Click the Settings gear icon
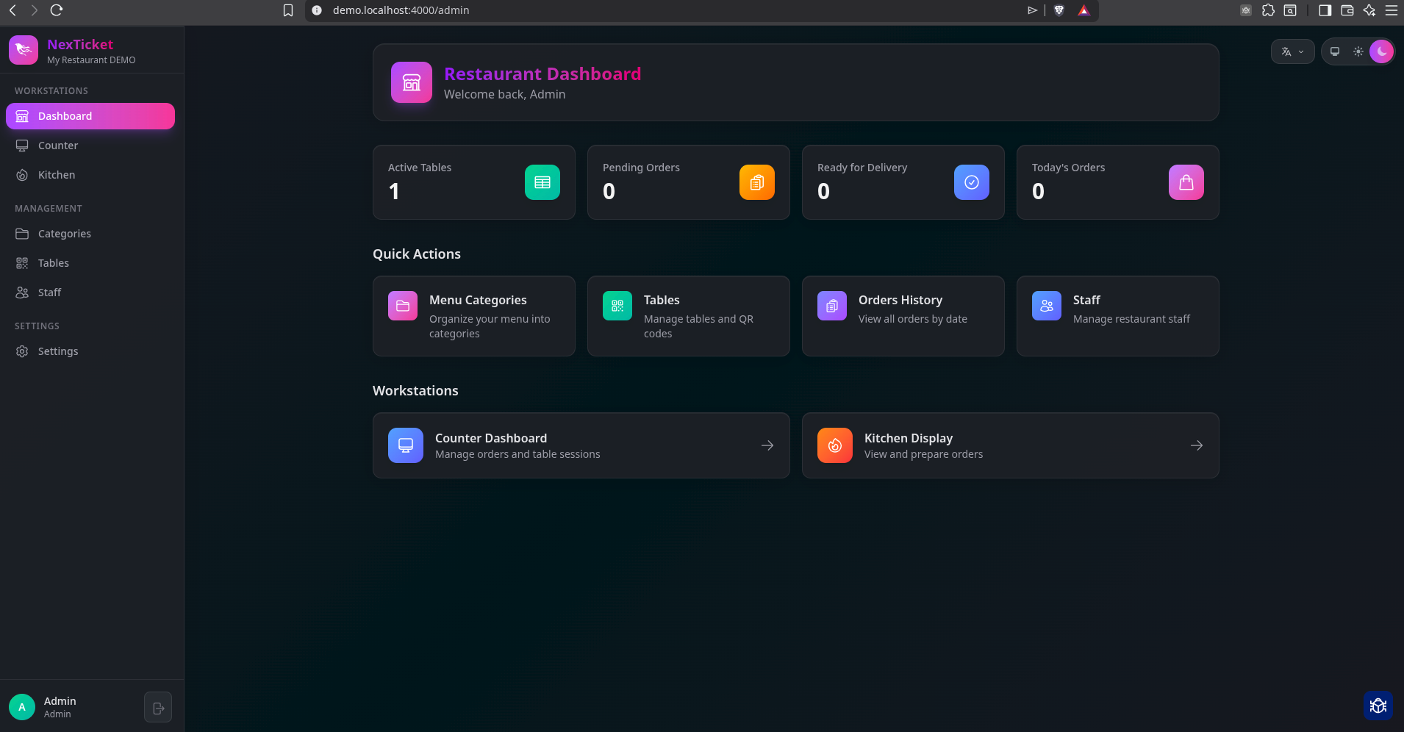1404x732 pixels. coord(22,351)
